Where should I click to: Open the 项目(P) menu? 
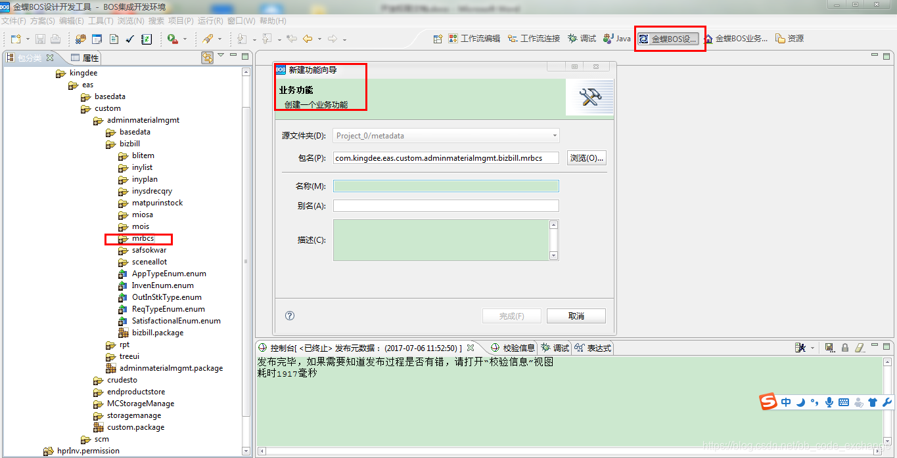point(181,21)
